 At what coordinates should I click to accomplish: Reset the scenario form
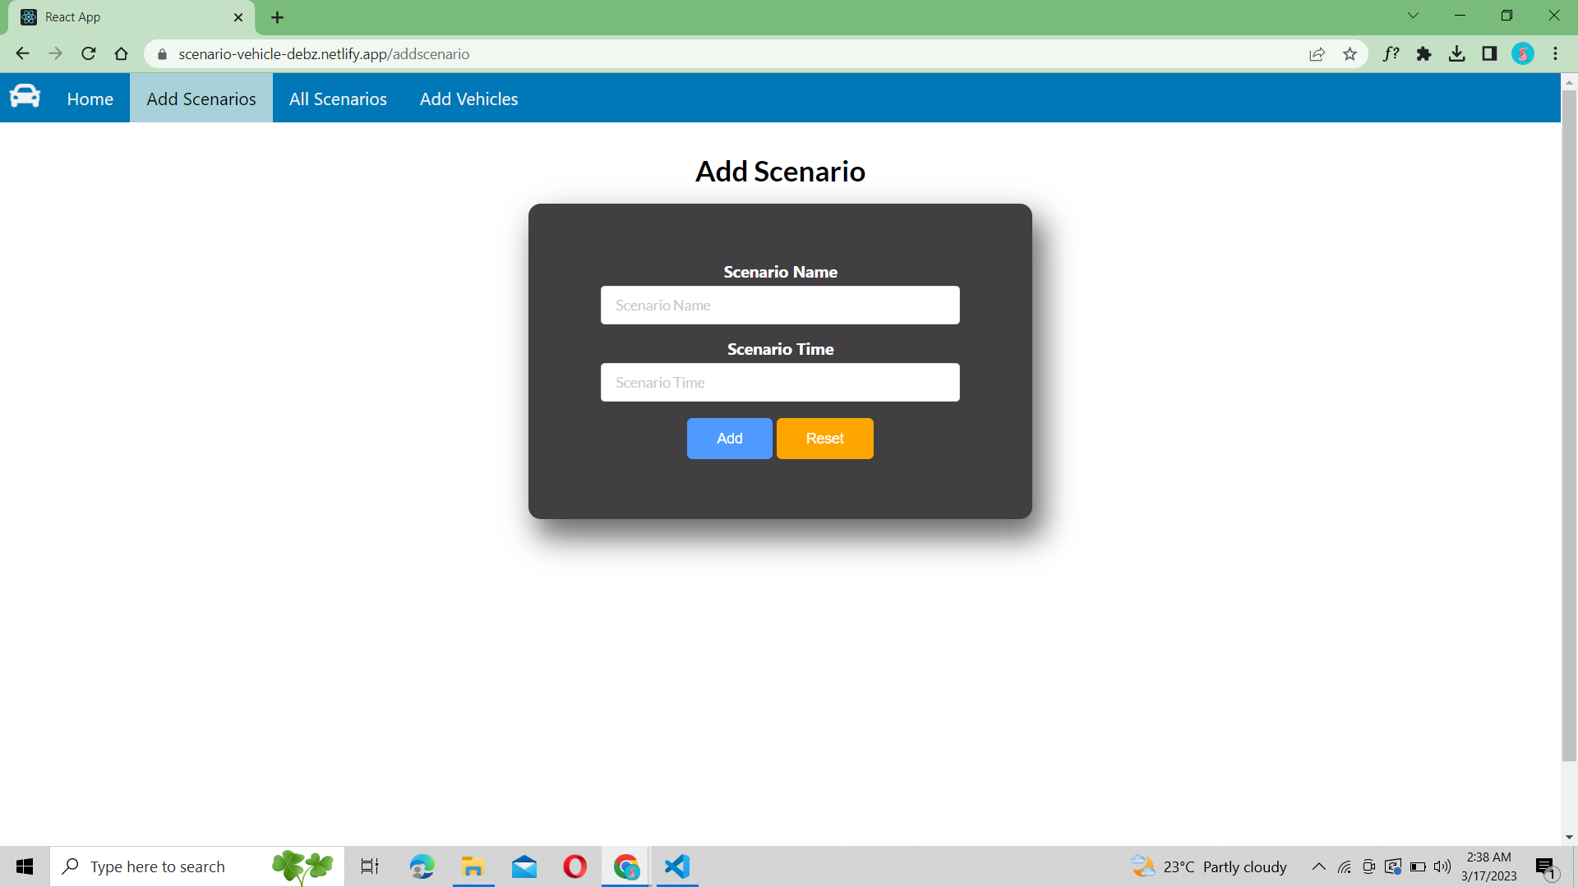pyautogui.click(x=824, y=438)
